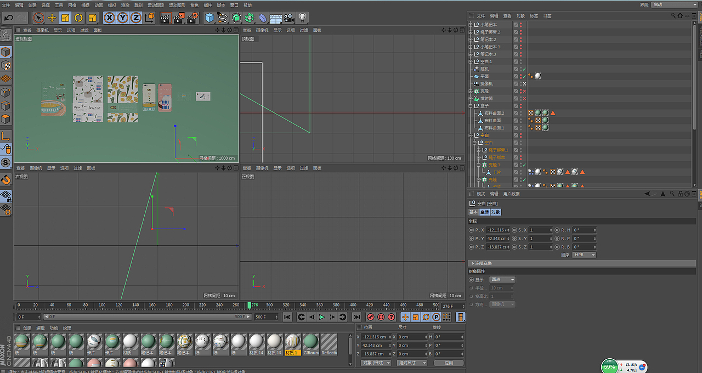Open the MoGraph cloner array icon

250,18
